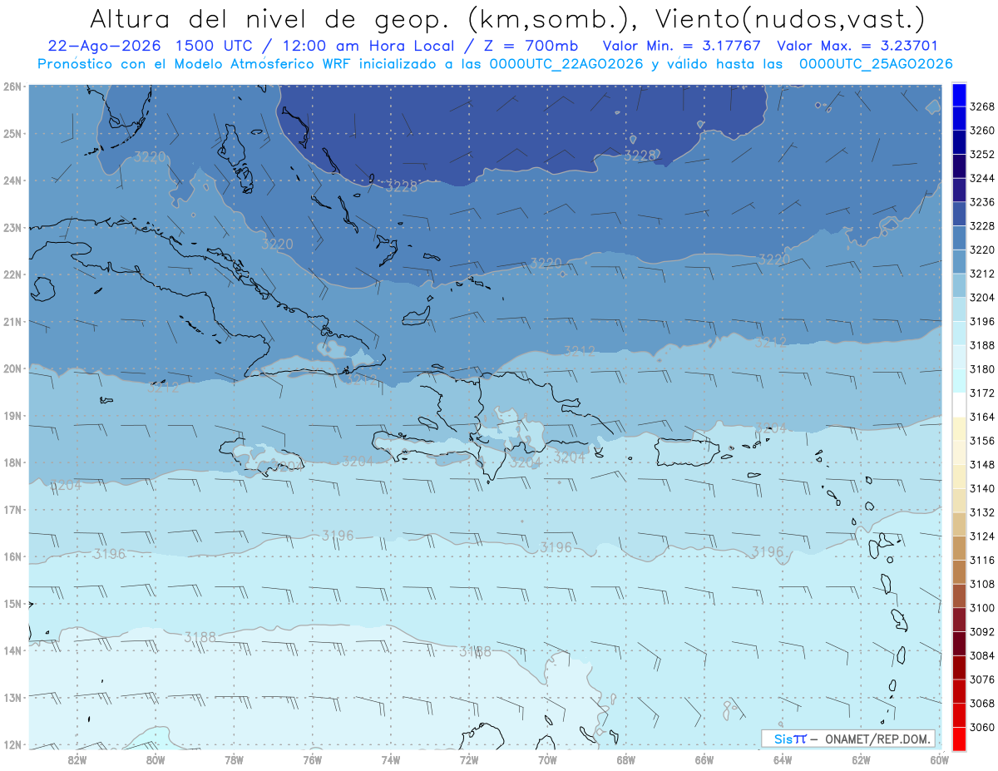Click the colorbar scale label 3084
The height and width of the screenshot is (771, 998).
pyautogui.click(x=982, y=655)
